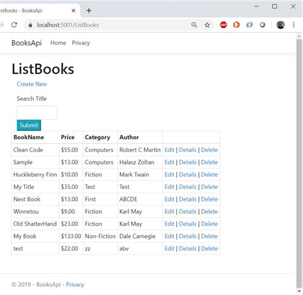This screenshot has height=295, width=303.
Task: Click the Create New link
Action: coord(32,84)
